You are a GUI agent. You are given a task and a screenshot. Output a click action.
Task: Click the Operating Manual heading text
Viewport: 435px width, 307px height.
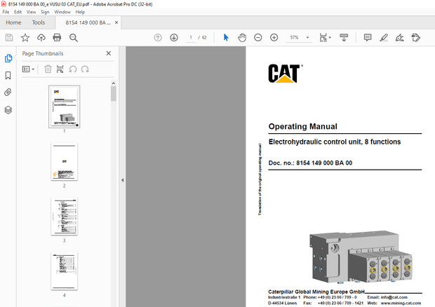(302, 126)
